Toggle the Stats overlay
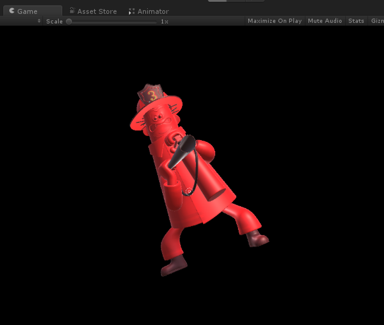 coord(356,21)
